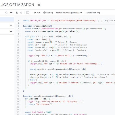Redo the last edit
This screenshot has height=115, width=115.
pos(21,13)
